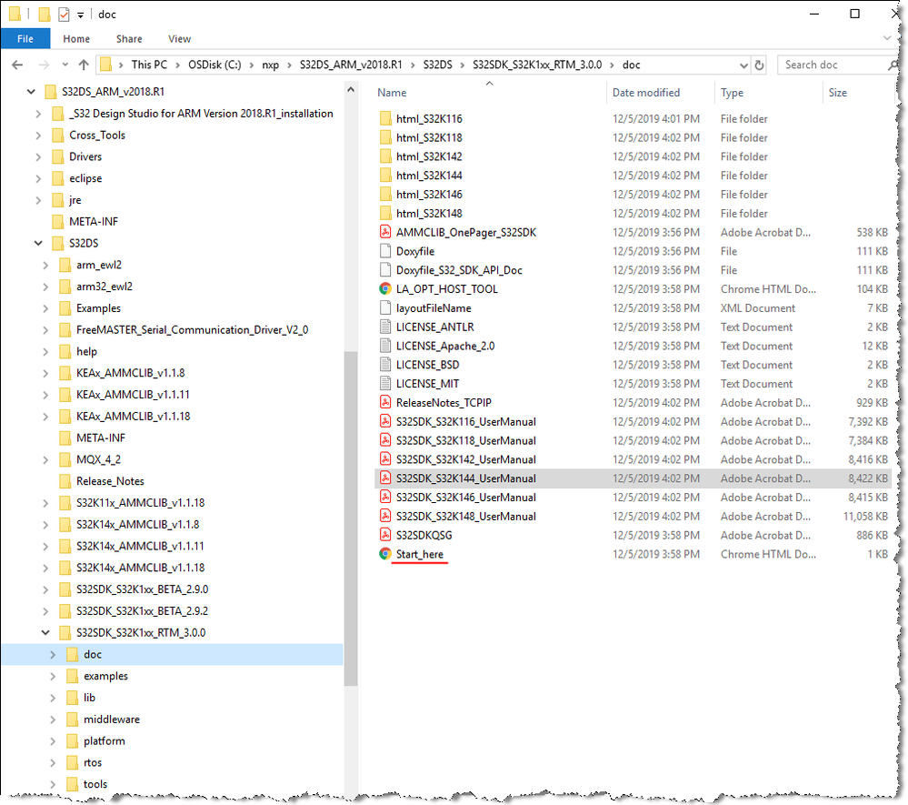
Task: Select the Doxyfile_S32_SDK_API_Doc file icon
Action: 385,270
